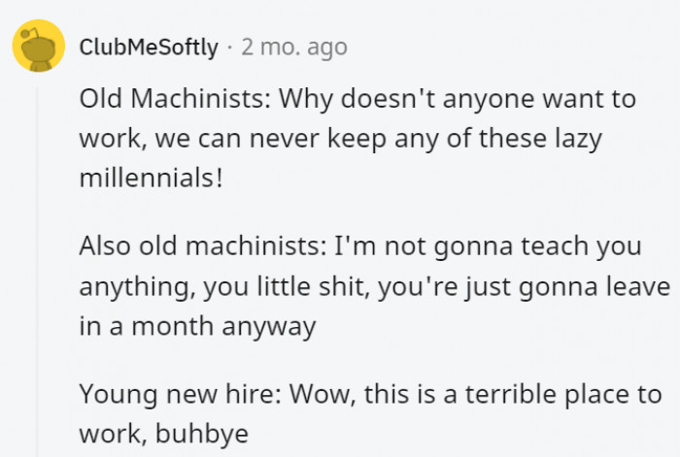
Task: Open the '2 mo. ago' timestamp permalink
Action: click(294, 48)
